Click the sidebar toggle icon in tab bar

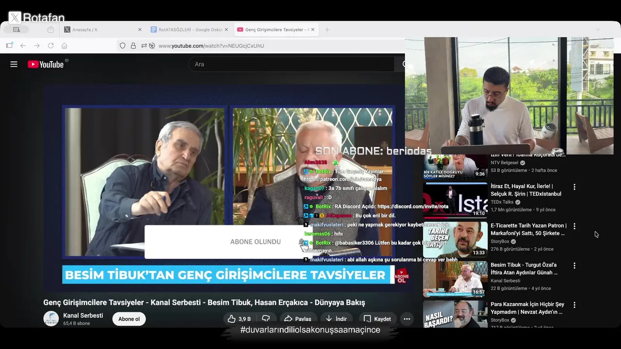pos(16,30)
